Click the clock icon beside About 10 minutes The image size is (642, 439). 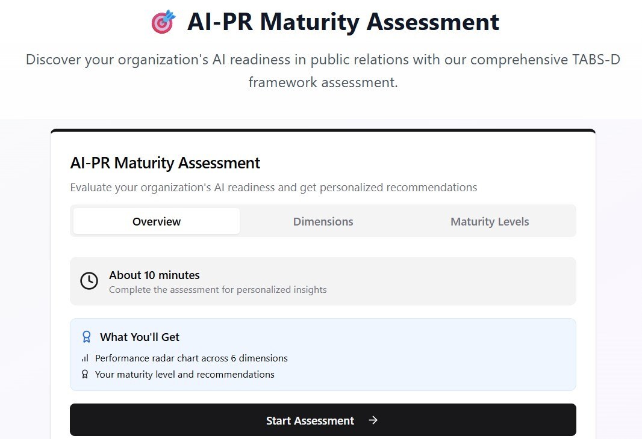[89, 281]
